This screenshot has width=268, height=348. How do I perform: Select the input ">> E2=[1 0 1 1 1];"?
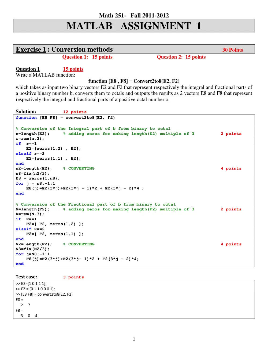coord(31,284)
